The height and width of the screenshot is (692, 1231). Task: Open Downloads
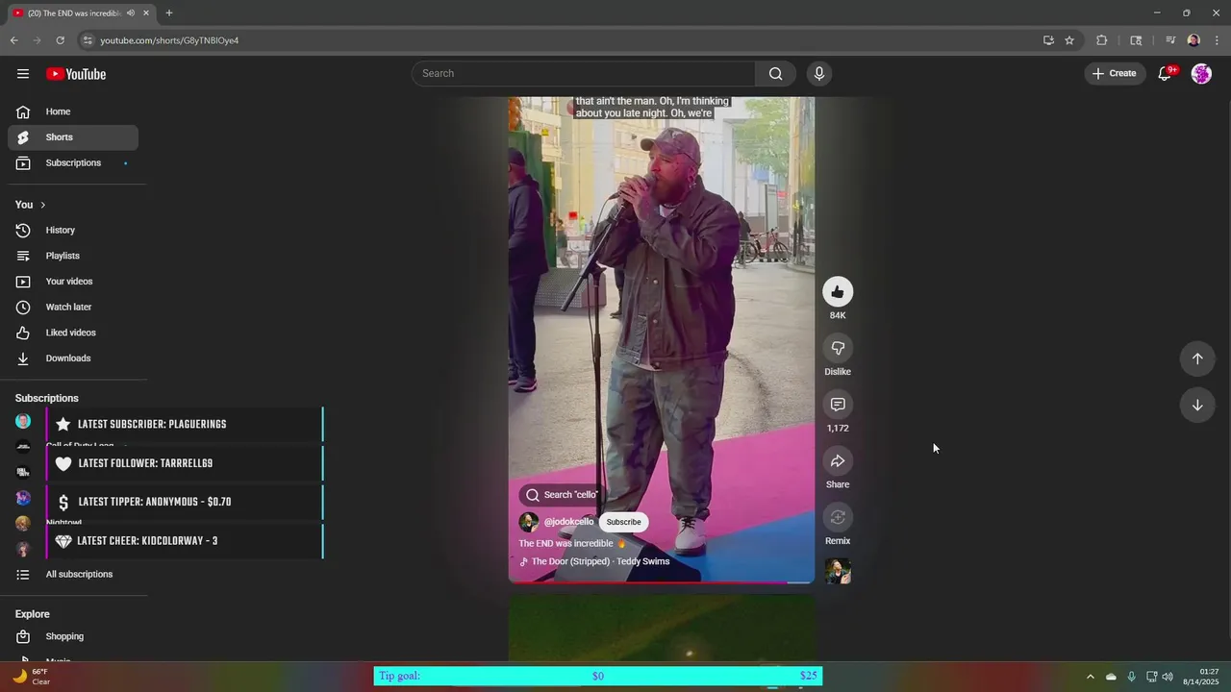click(x=73, y=358)
